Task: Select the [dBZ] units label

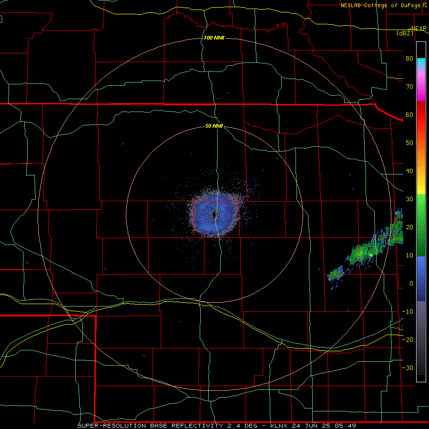Action: coord(405,33)
